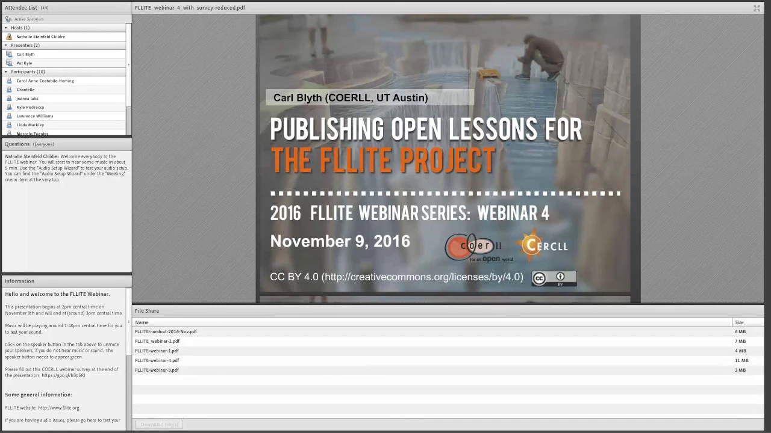The image size is (771, 433).
Task: Select participant Kyle Podrecca
Action: pyautogui.click(x=63, y=107)
